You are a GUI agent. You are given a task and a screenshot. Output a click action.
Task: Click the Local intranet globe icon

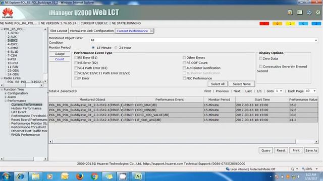(x=228, y=169)
